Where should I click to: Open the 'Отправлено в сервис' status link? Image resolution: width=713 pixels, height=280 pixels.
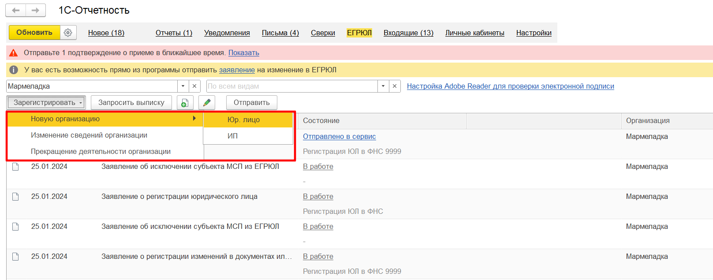[x=339, y=137]
